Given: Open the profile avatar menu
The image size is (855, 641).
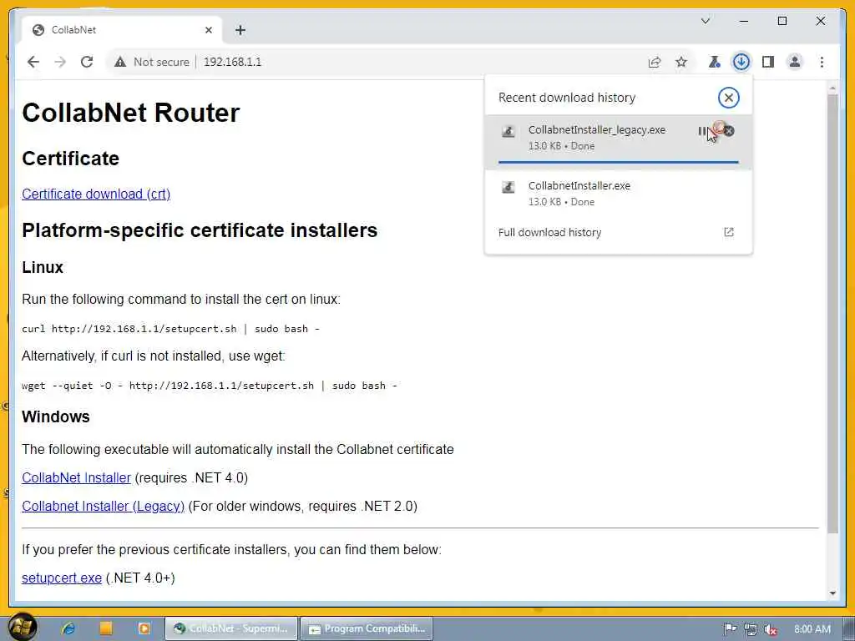Looking at the screenshot, I should [x=795, y=62].
